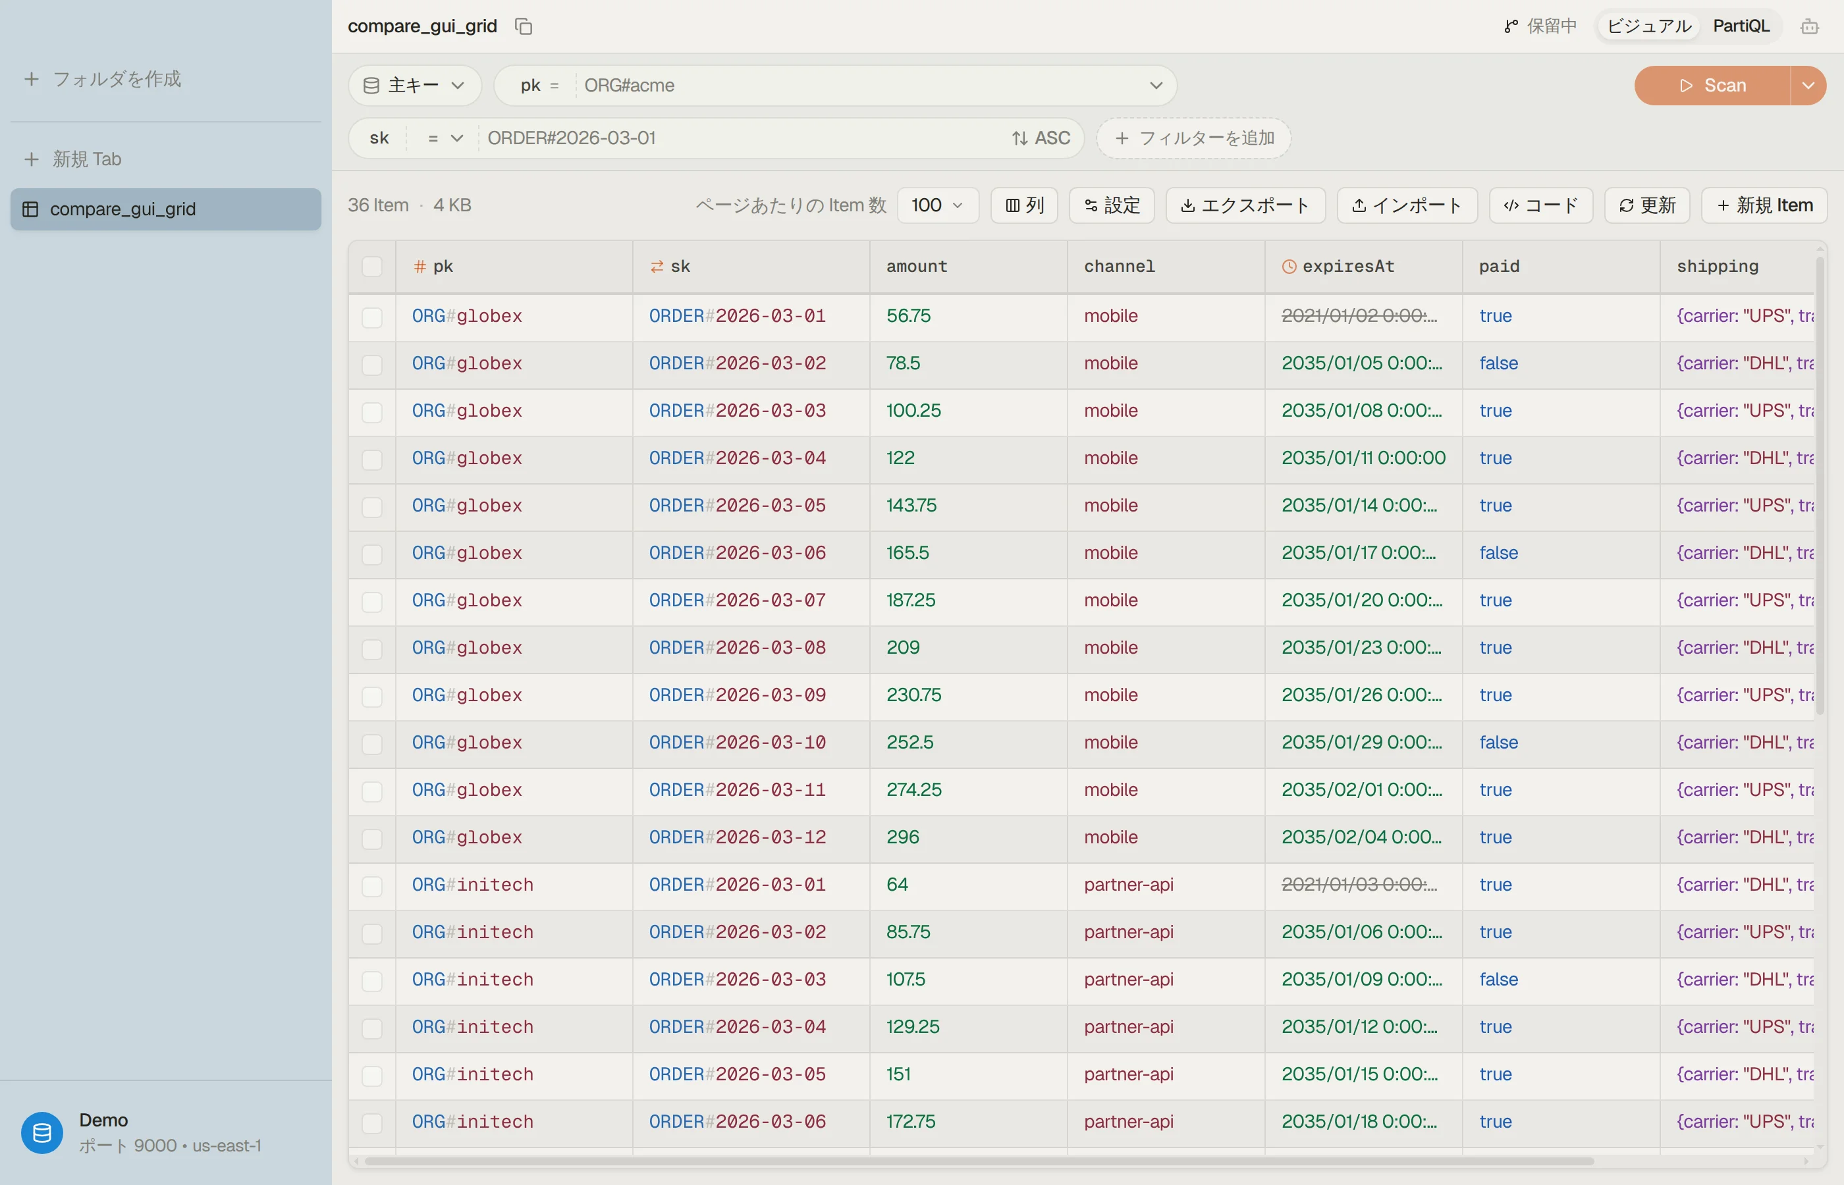1844x1185 pixels.
Task: Click the expiresAt cell 2035/01/11 0:00:00
Action: [x=1364, y=459]
